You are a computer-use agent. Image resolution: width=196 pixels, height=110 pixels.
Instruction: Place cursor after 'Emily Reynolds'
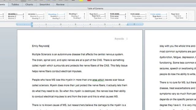click(x=49, y=46)
